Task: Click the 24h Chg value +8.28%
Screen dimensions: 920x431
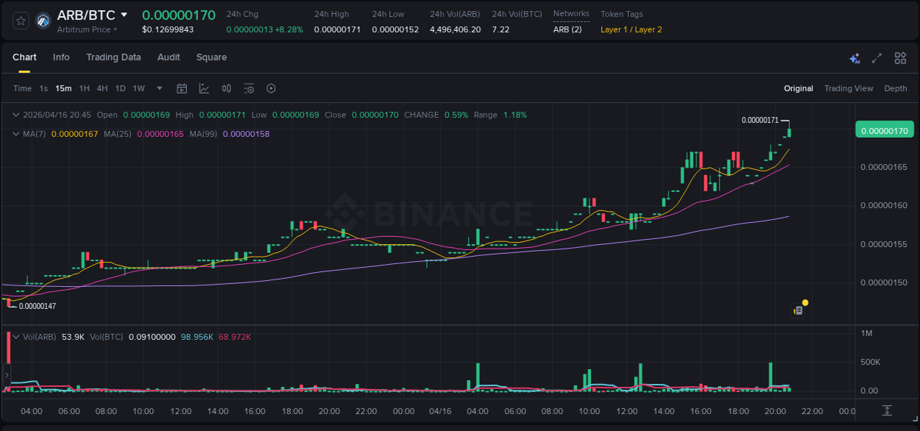Action: 288,29
